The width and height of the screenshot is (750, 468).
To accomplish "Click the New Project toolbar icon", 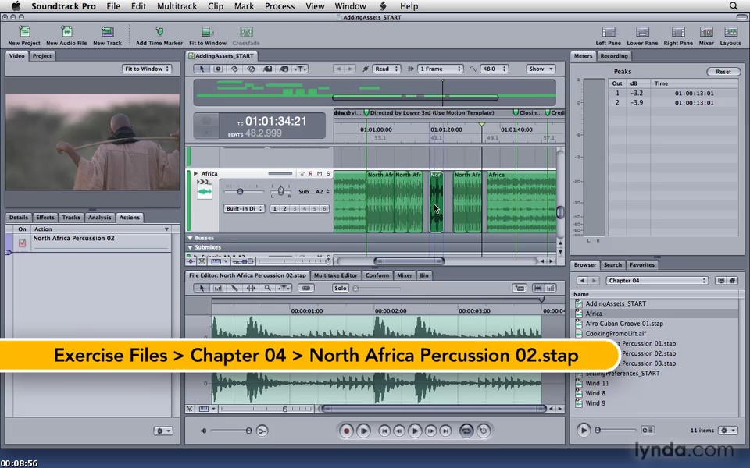I will 24,32.
